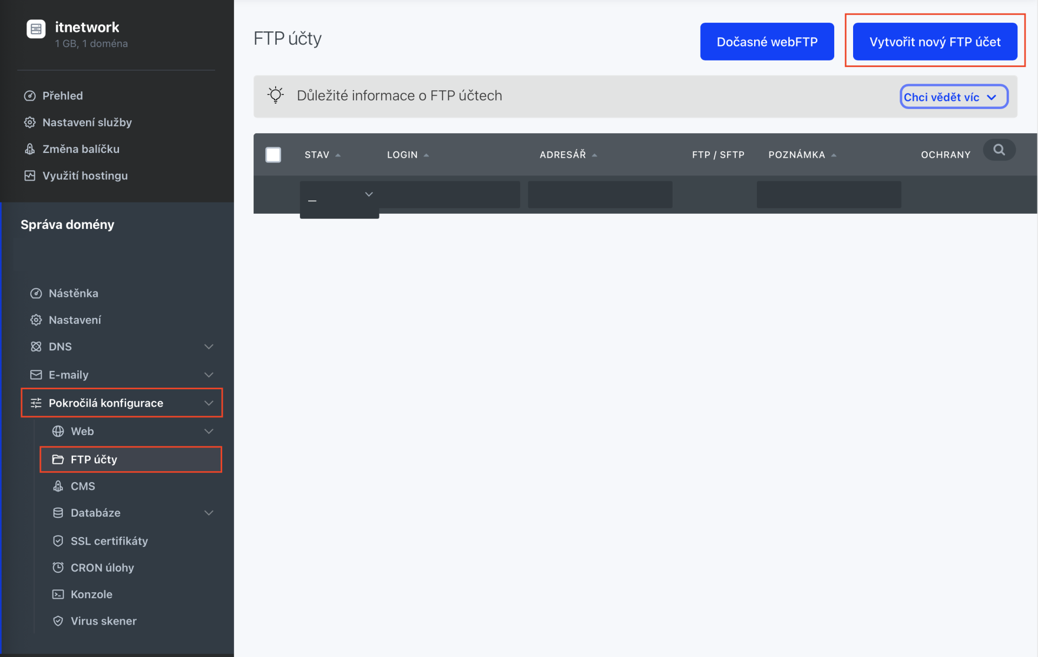Open the STAV filter dropdown
This screenshot has height=657, width=1038.
[340, 195]
